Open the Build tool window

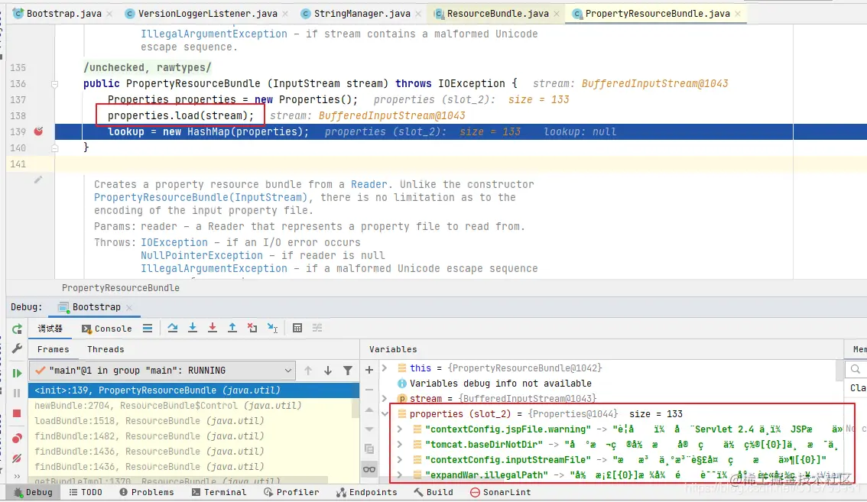433,492
